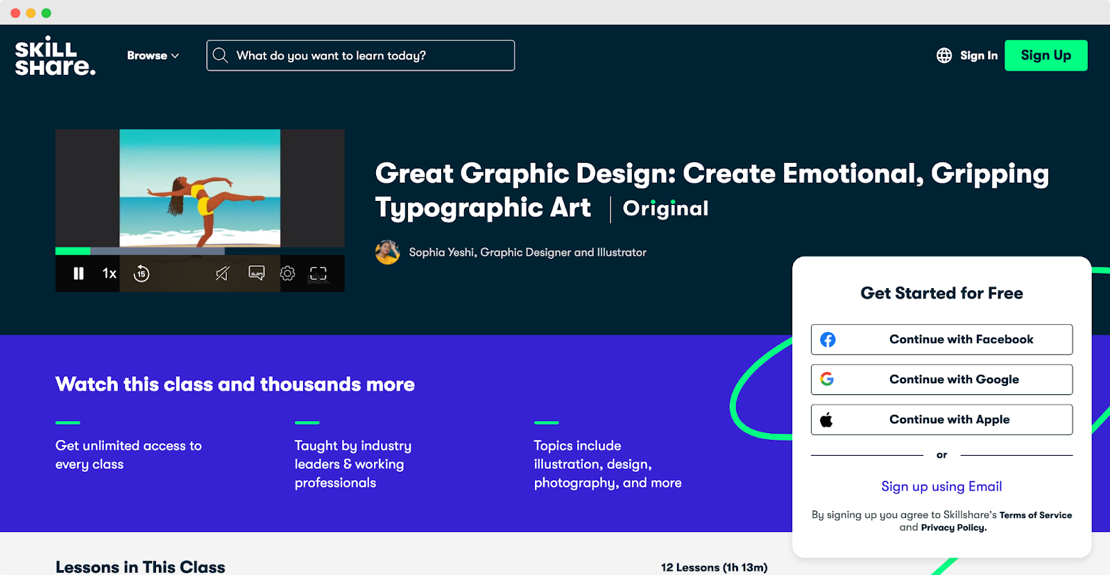Open video settings gear

[x=287, y=274]
